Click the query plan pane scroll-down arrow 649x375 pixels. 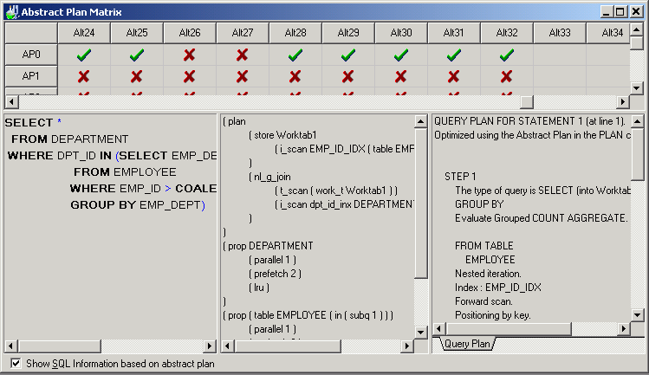(638, 315)
